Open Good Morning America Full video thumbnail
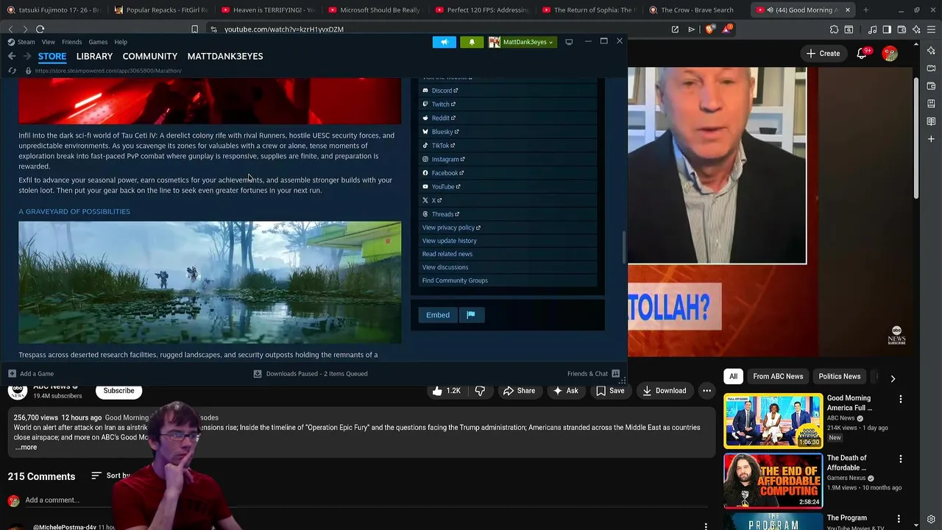The height and width of the screenshot is (530, 942). [x=773, y=420]
